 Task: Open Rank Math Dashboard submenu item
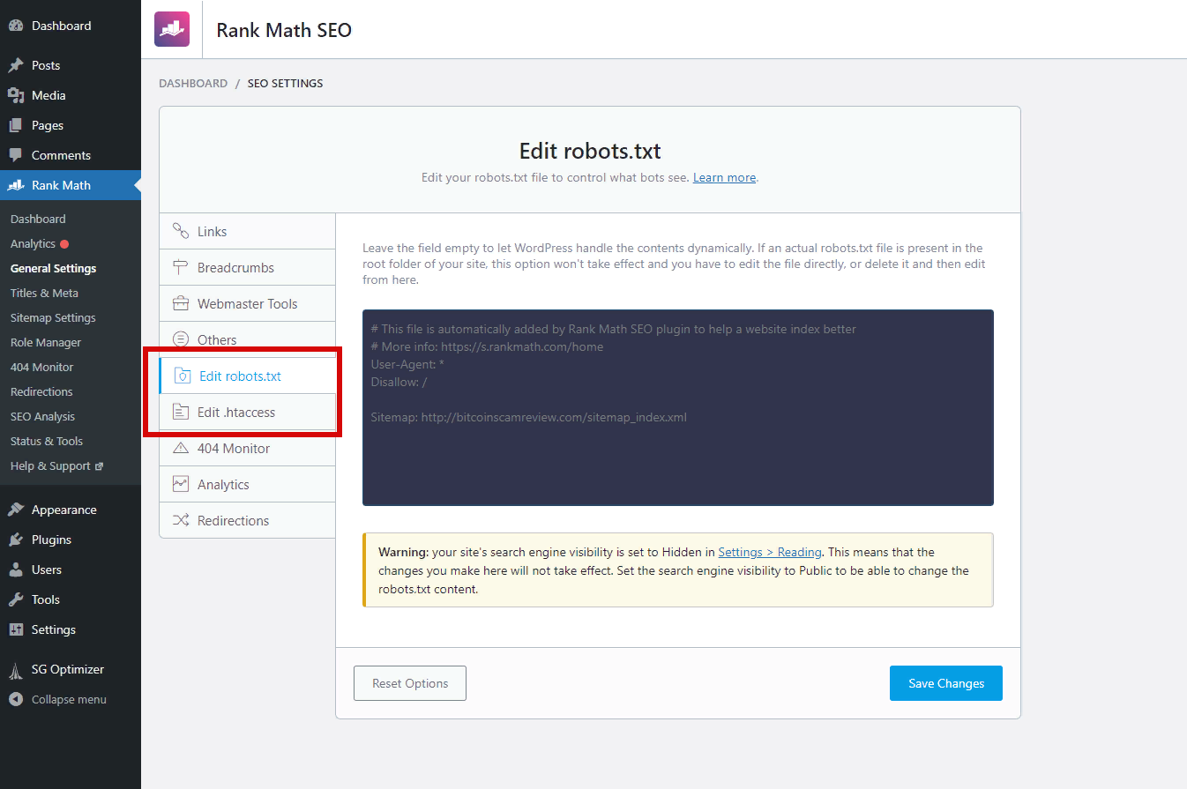tap(38, 219)
